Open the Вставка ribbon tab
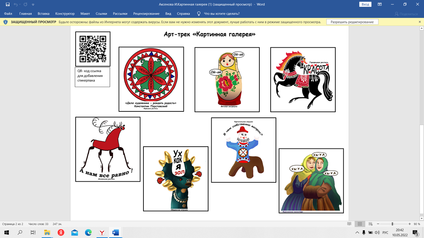 (x=43, y=14)
